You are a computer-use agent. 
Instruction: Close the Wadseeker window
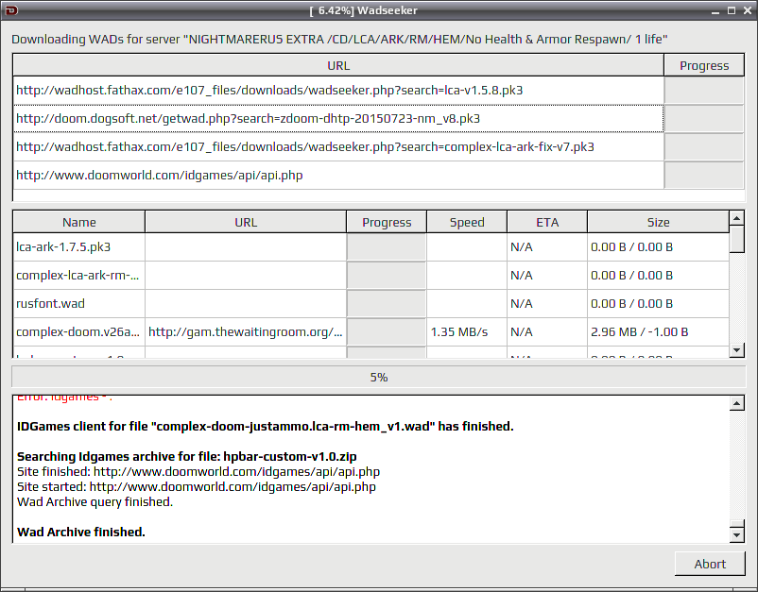click(x=748, y=10)
